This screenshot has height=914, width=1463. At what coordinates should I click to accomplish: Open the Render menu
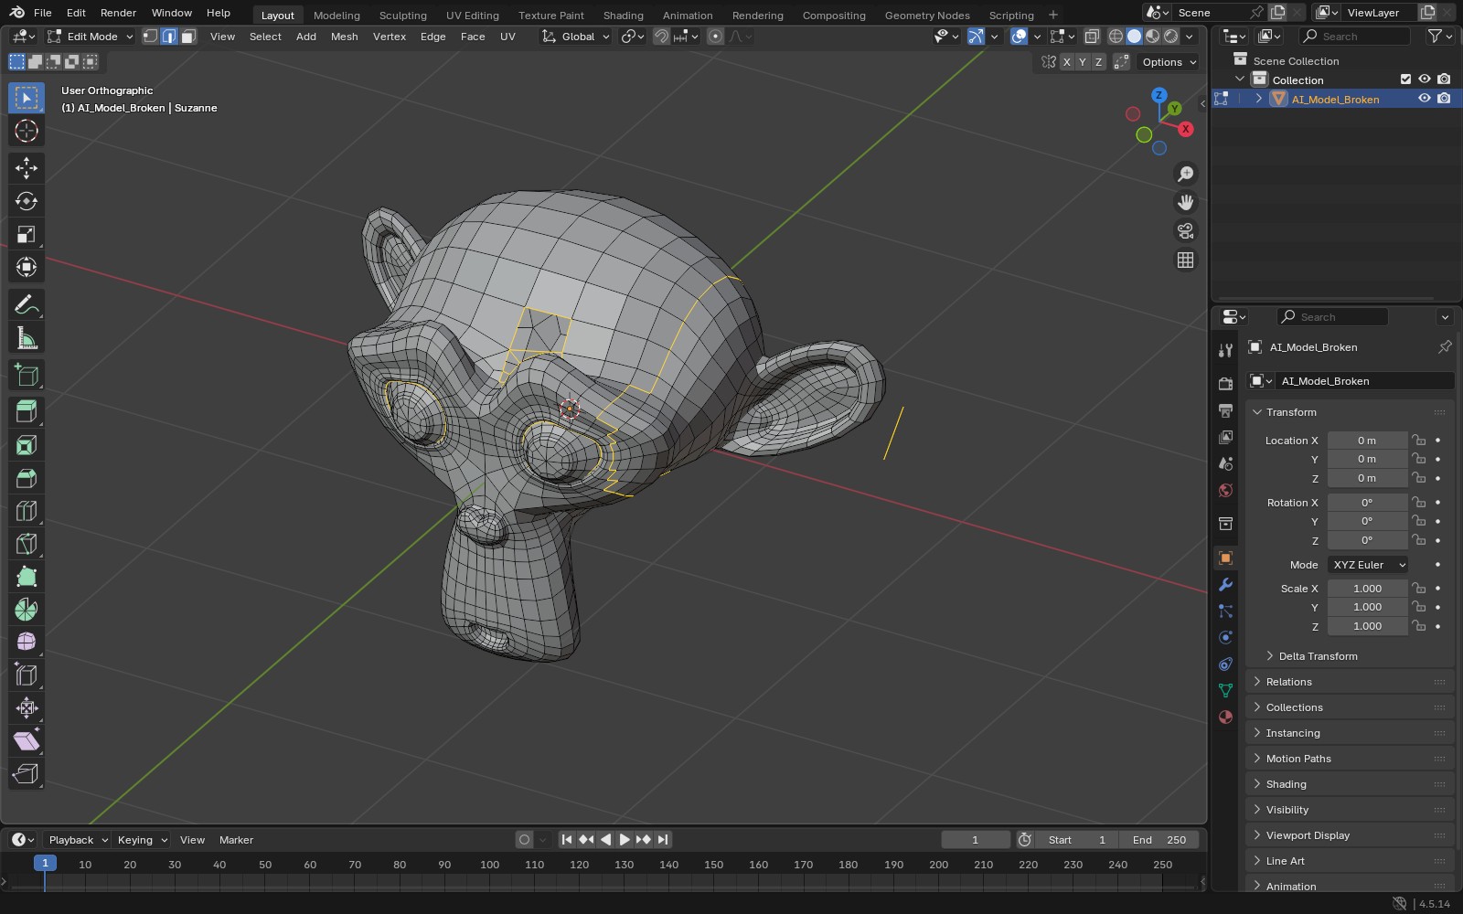[118, 13]
